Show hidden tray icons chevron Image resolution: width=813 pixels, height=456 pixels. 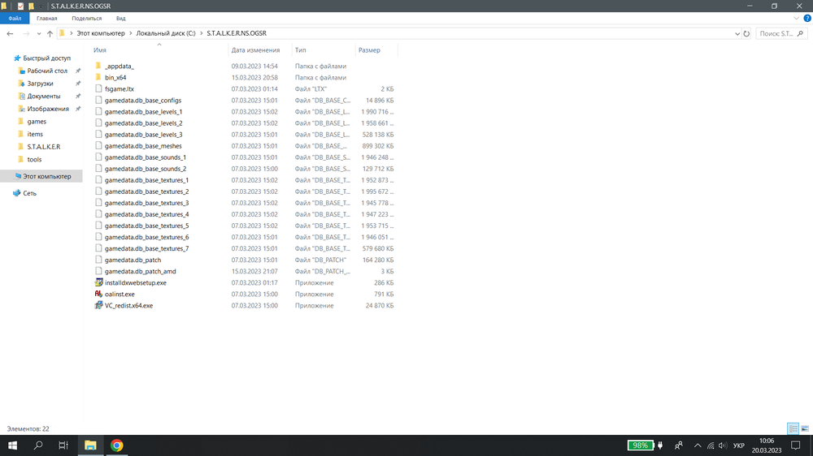[x=698, y=445]
